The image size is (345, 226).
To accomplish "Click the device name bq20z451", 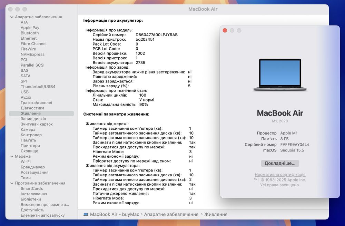I will click(145, 39).
